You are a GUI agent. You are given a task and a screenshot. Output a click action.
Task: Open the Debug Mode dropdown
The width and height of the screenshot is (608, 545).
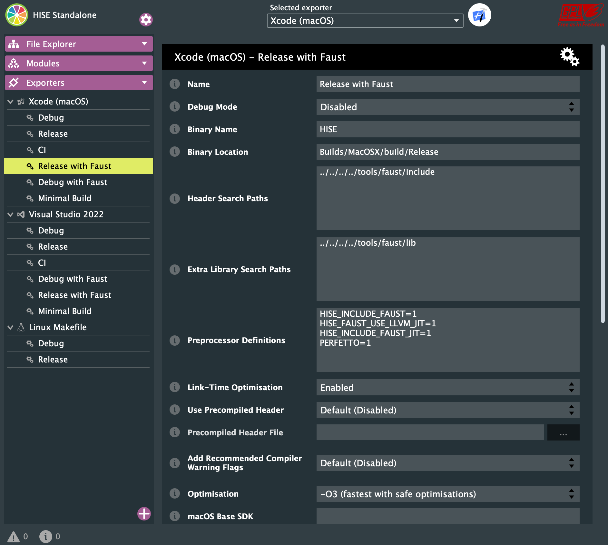tap(448, 107)
